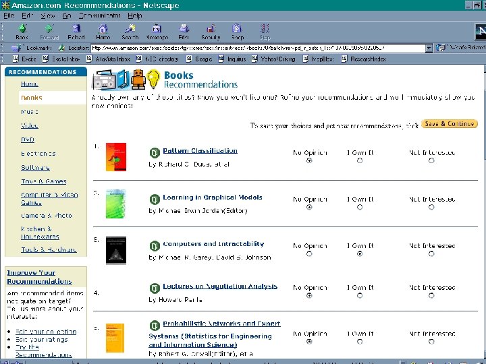Go to Music recommendations in sidebar

coord(30,112)
